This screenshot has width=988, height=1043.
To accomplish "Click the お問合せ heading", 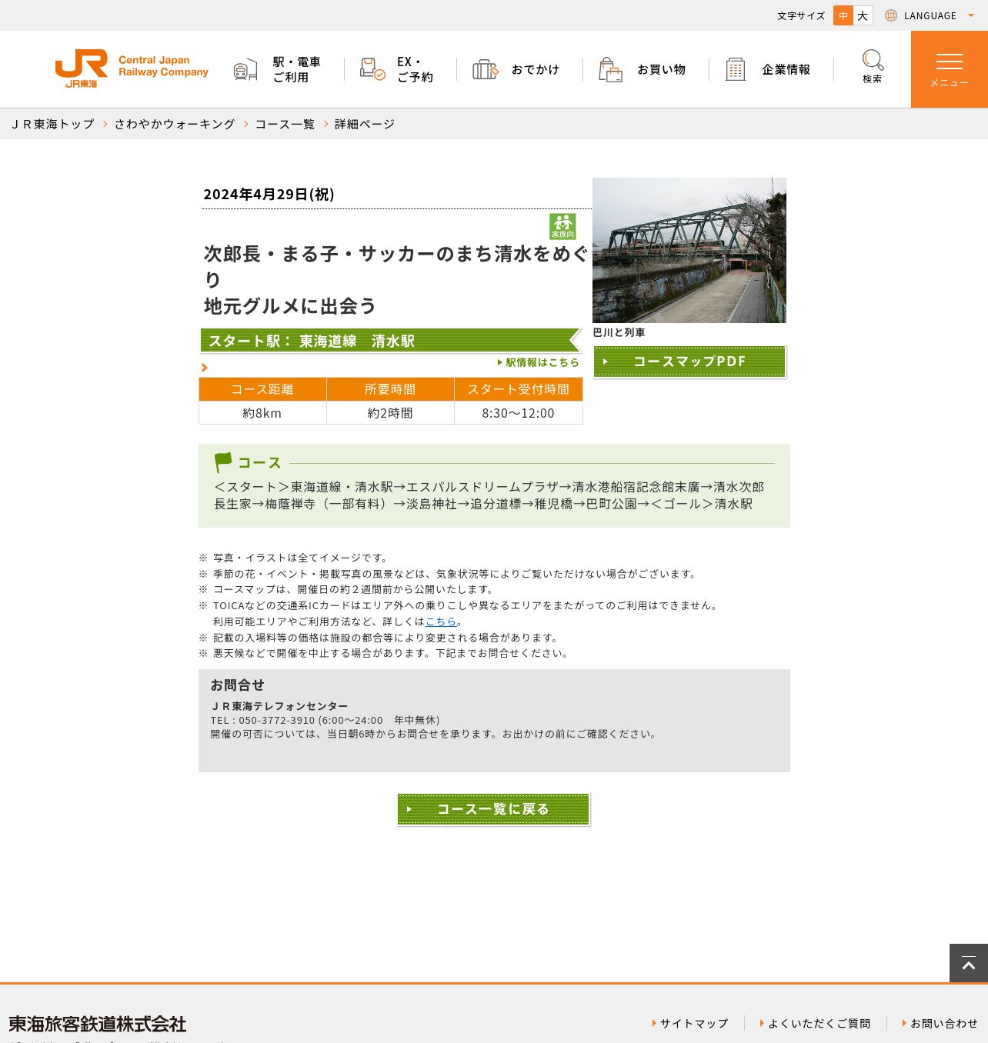I will coord(237,685).
